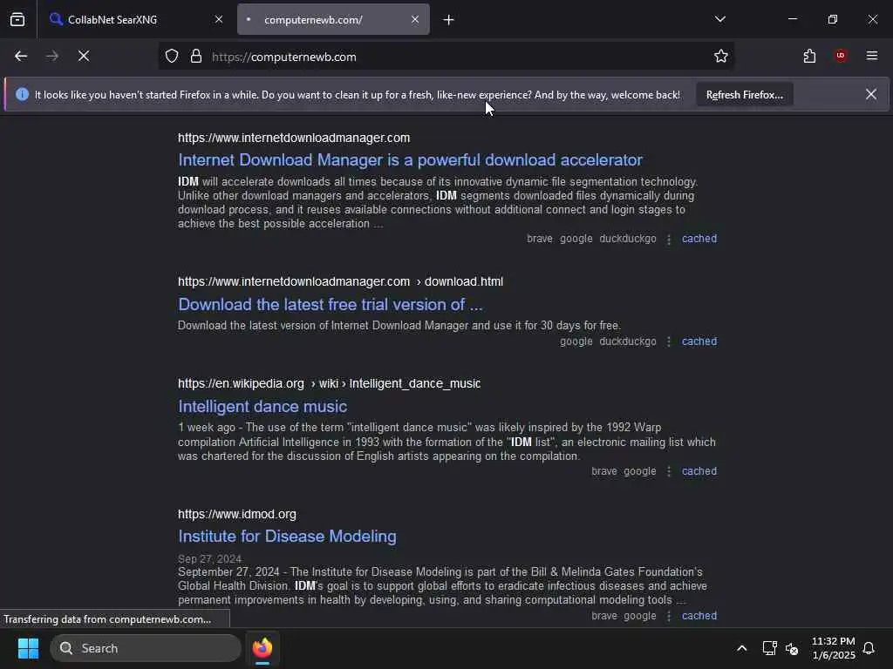This screenshot has width=893, height=669.
Task: Click the forward navigation arrow
Action: coord(52,56)
